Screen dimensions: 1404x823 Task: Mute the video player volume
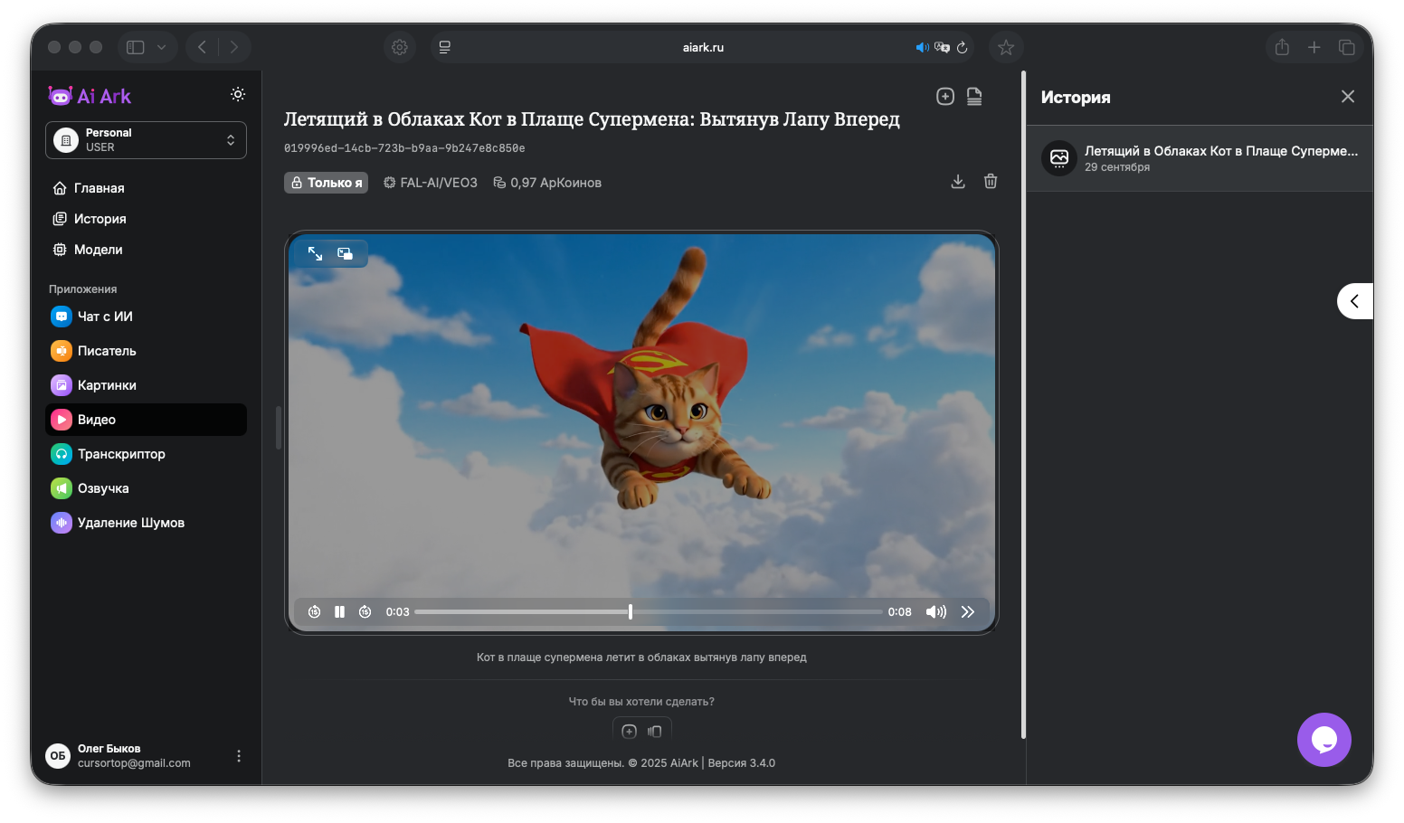[935, 612]
